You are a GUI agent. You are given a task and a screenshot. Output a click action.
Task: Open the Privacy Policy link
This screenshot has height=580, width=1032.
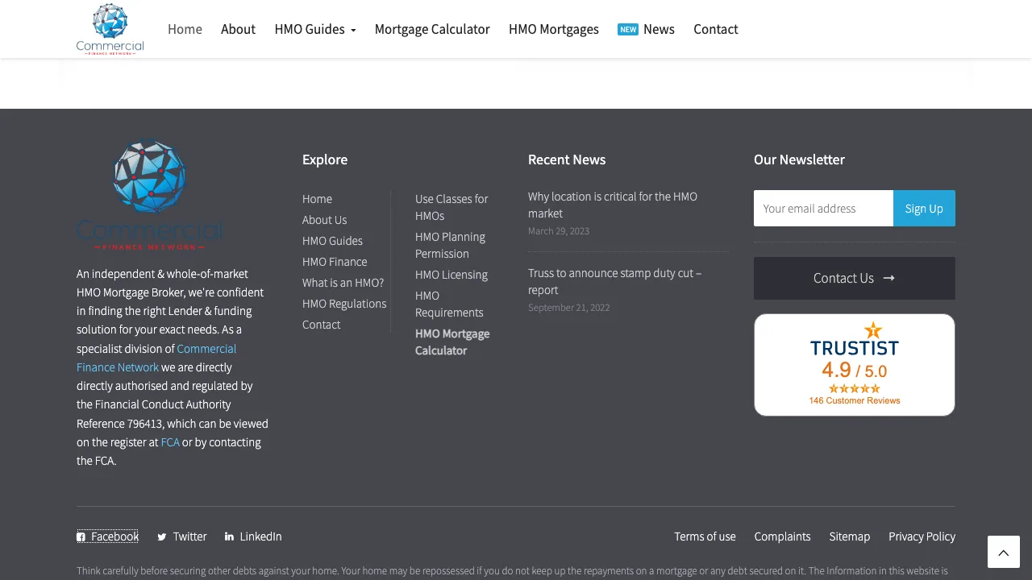(x=922, y=536)
